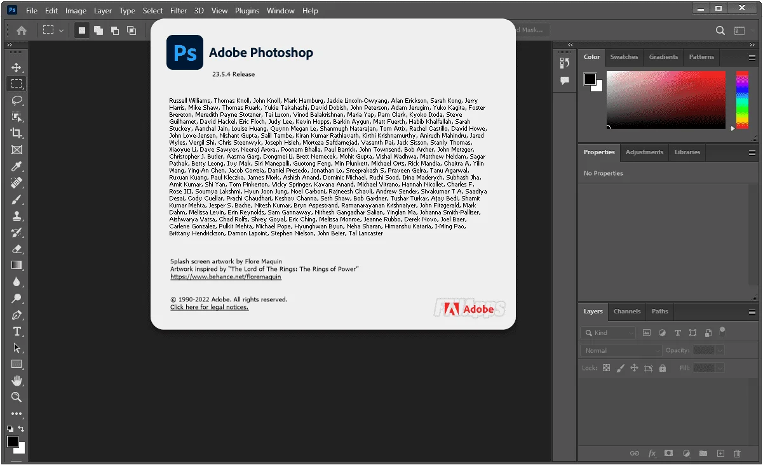
Task: Open the Search icon in options bar
Action: point(720,30)
